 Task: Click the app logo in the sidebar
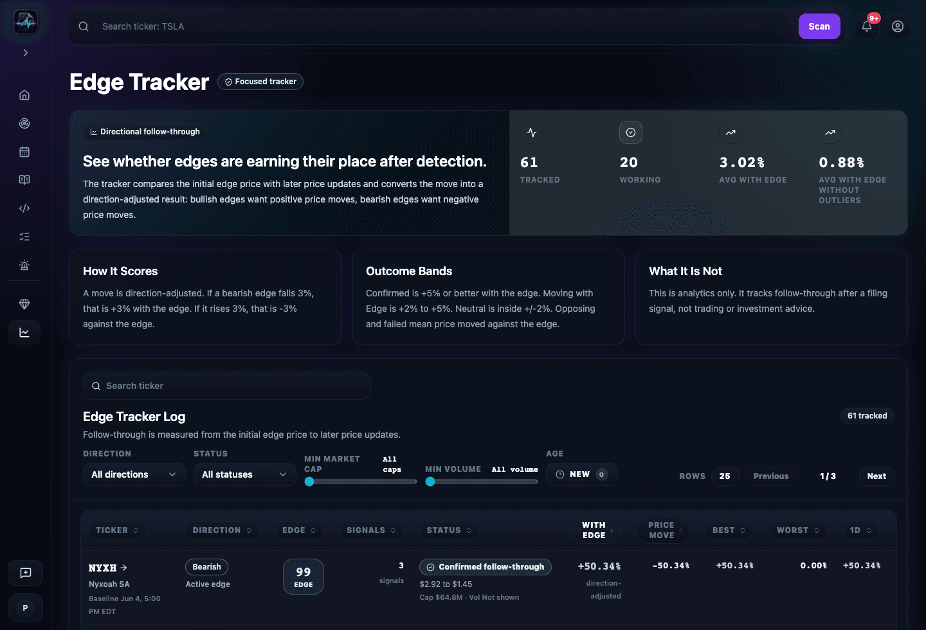pyautogui.click(x=26, y=22)
